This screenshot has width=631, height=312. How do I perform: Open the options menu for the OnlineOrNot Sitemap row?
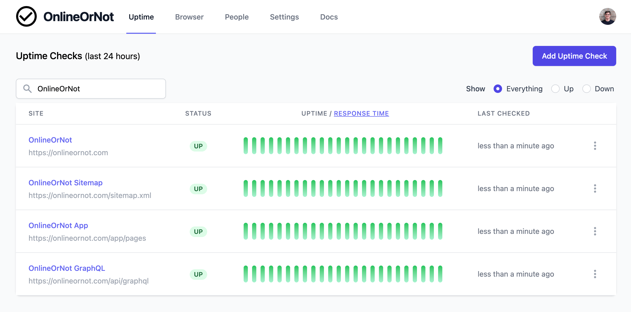[595, 188]
